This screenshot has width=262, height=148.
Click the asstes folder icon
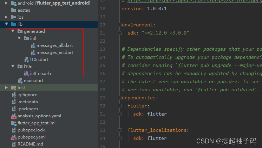[14, 10]
